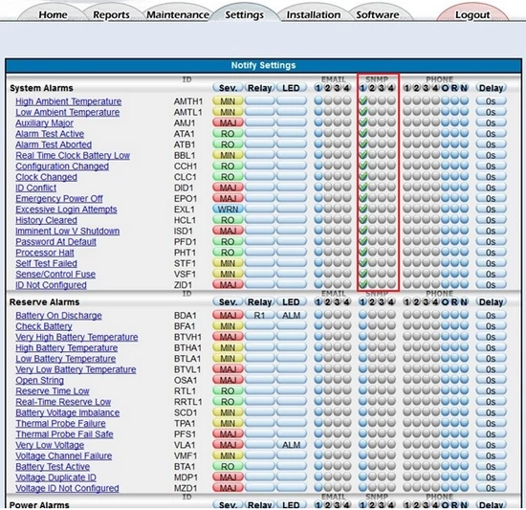Open the Reports tab
Image resolution: width=526 pixels, height=510 pixels.
[111, 14]
